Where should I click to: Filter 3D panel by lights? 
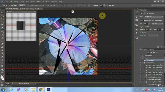click(x=157, y=52)
